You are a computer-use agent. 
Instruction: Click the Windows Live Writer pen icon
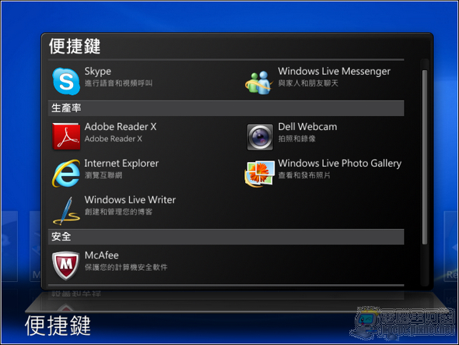(x=66, y=210)
